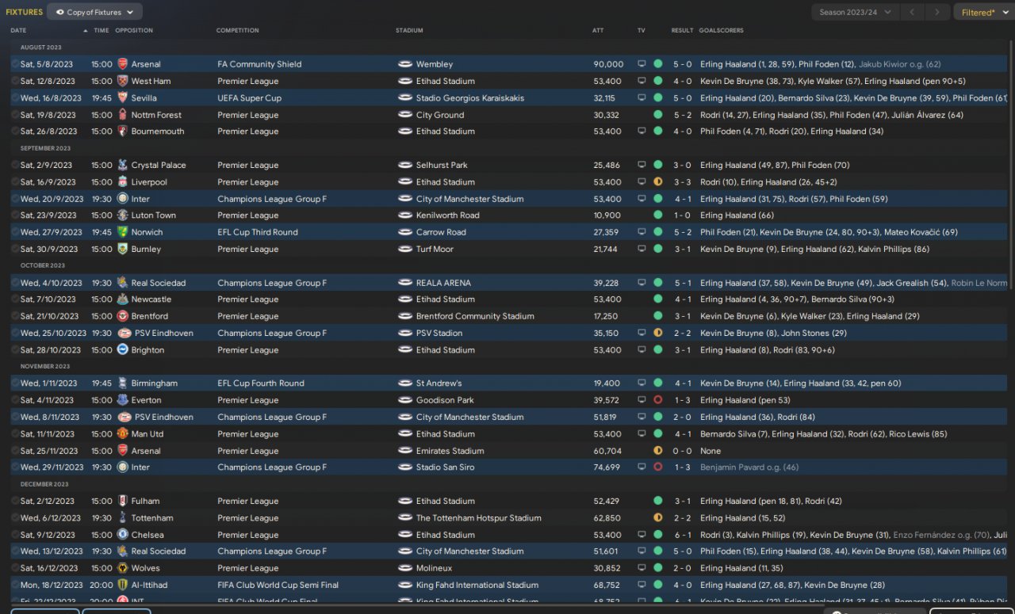
Task: Sort fixtures by the RESULT column header
Action: point(682,31)
